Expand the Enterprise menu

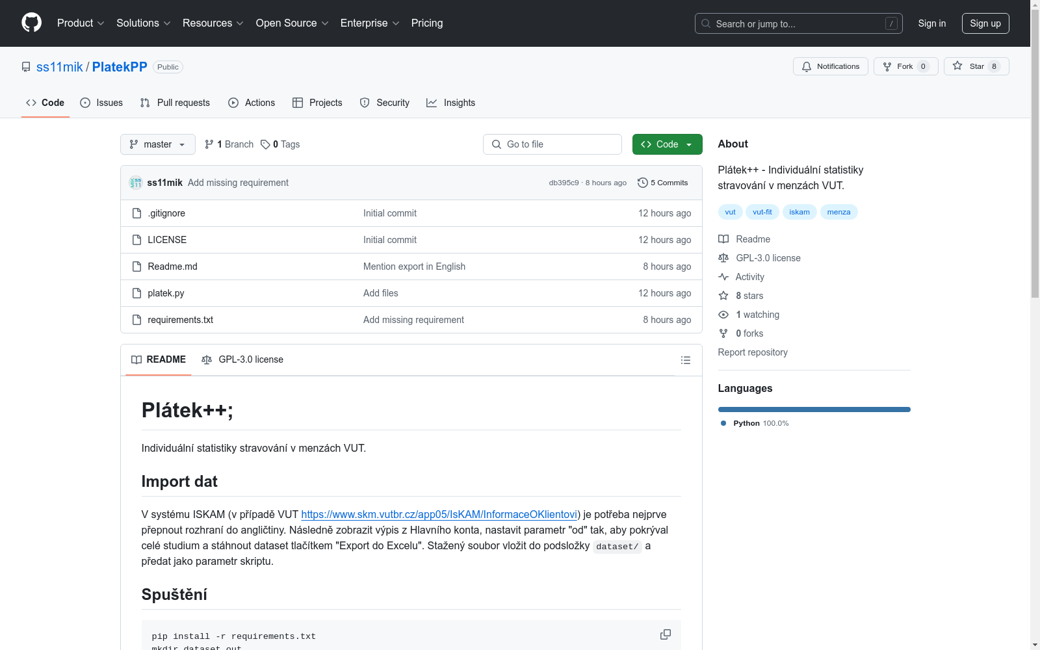coord(370,23)
